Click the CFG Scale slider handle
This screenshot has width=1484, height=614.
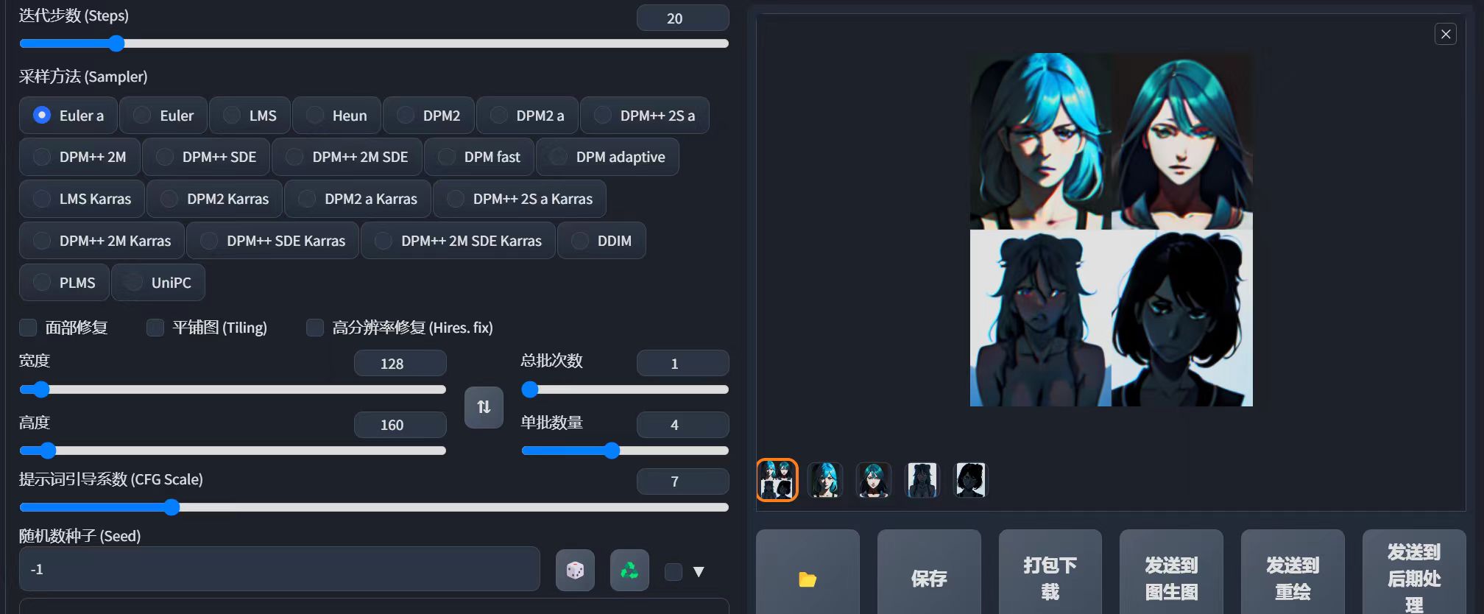point(172,507)
